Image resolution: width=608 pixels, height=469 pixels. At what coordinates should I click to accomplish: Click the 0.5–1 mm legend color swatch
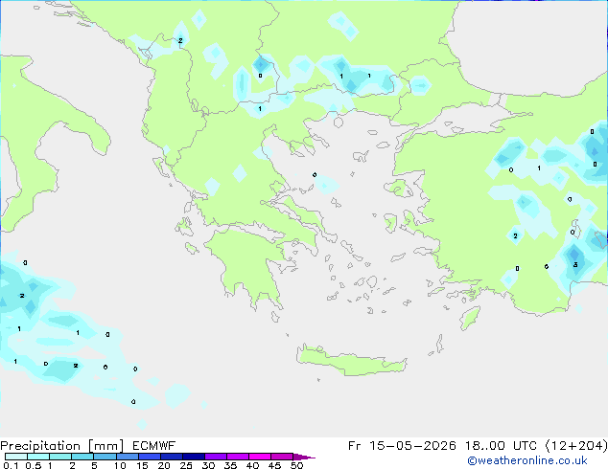[38, 457]
